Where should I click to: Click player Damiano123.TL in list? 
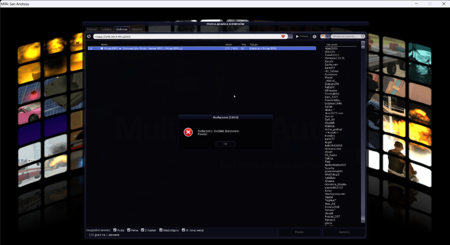[x=335, y=58]
